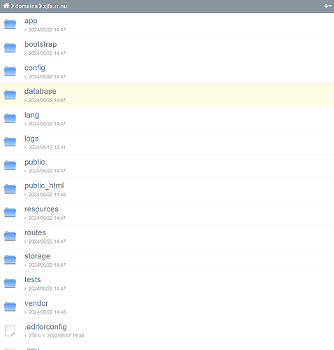Click the database folder icon

[x=10, y=94]
